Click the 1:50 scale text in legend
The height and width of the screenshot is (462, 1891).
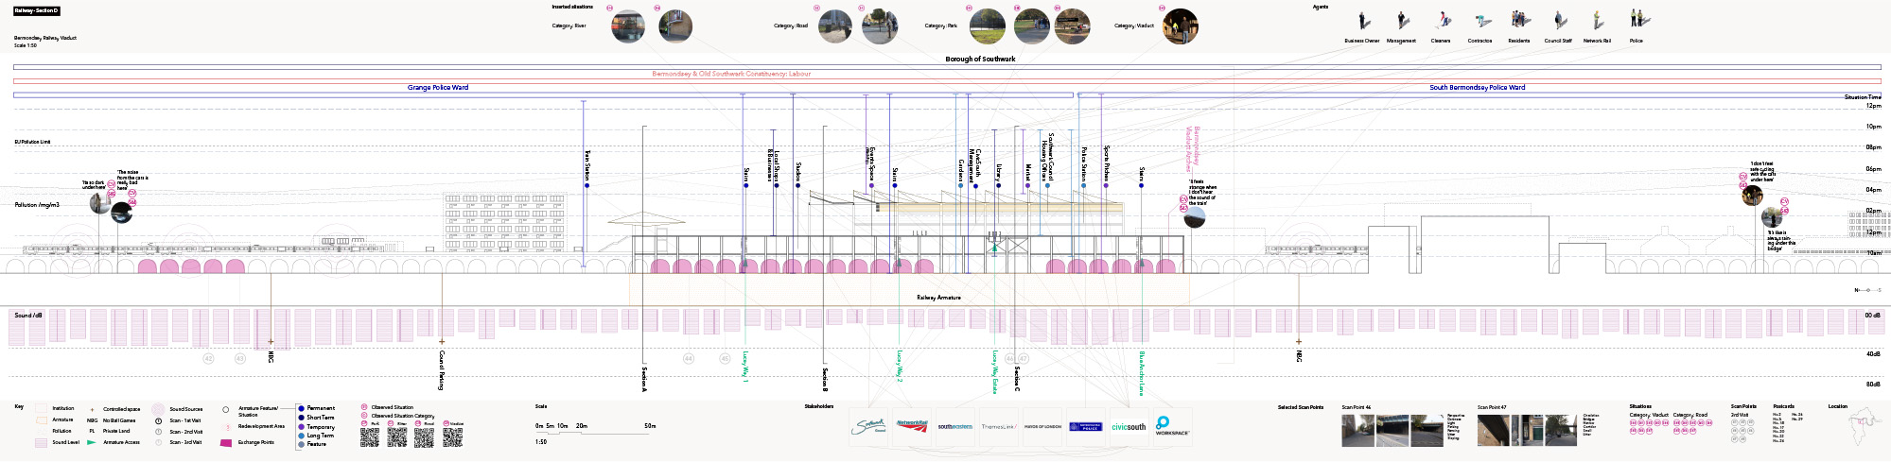point(541,441)
